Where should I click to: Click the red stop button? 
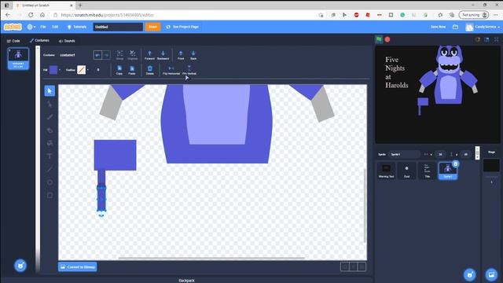(x=387, y=39)
